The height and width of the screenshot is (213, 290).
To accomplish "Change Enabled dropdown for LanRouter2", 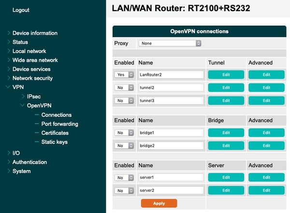I will pyautogui.click(x=124, y=75).
